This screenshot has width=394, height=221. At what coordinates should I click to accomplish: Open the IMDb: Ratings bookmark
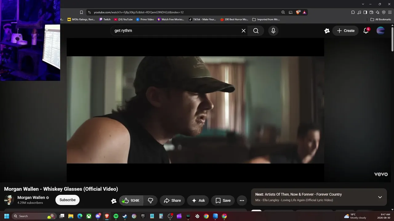(81, 19)
